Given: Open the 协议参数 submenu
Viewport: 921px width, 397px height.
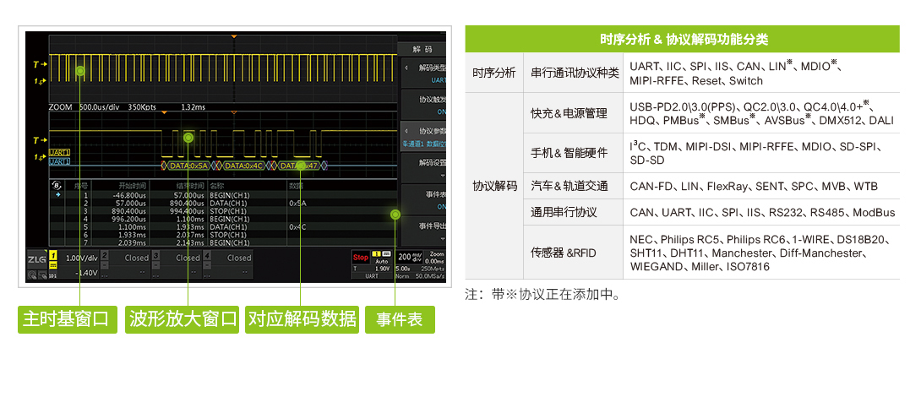Looking at the screenshot, I should coord(423,136).
